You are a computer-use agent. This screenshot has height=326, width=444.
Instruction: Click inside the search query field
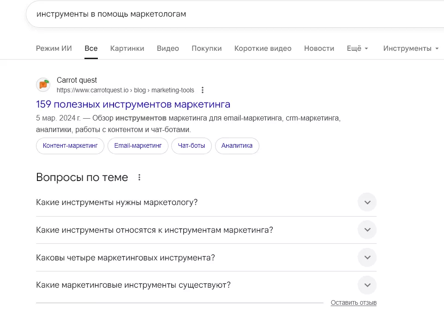pyautogui.click(x=185, y=14)
